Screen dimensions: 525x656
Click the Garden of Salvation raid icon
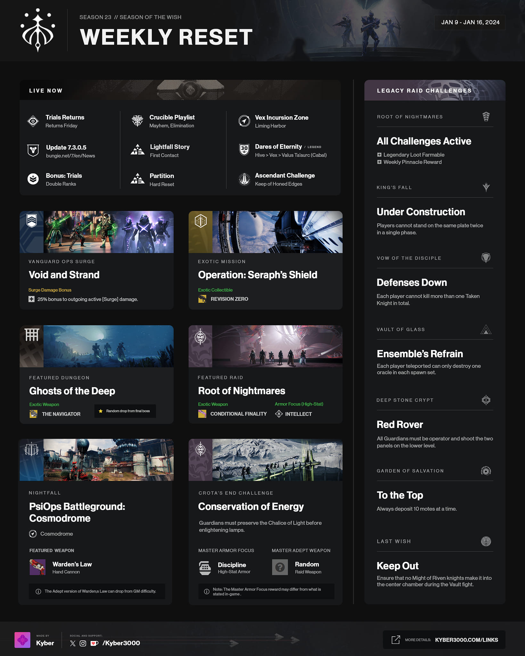486,471
